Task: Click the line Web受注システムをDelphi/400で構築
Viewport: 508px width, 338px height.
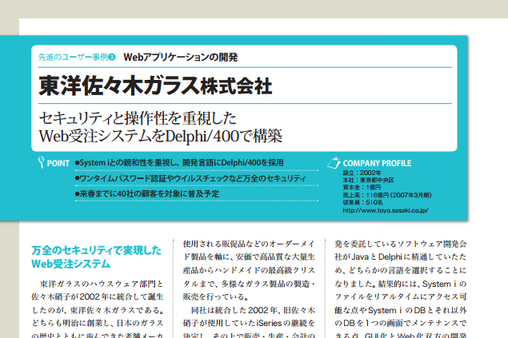Action: (160, 136)
